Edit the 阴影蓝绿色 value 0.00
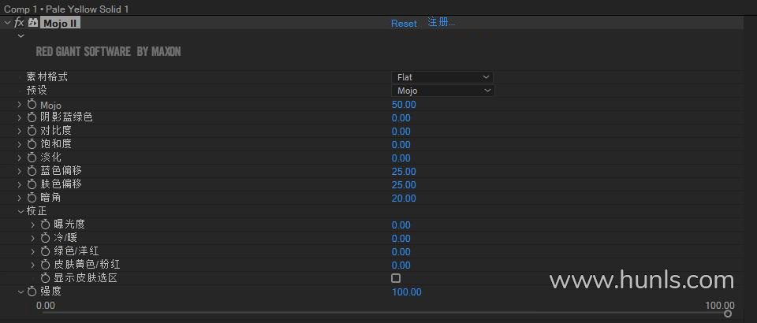Image resolution: width=757 pixels, height=323 pixels. tap(401, 118)
